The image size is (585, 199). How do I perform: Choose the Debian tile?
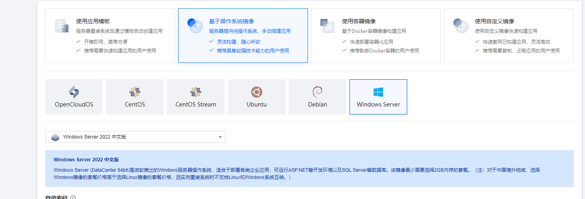tap(318, 97)
